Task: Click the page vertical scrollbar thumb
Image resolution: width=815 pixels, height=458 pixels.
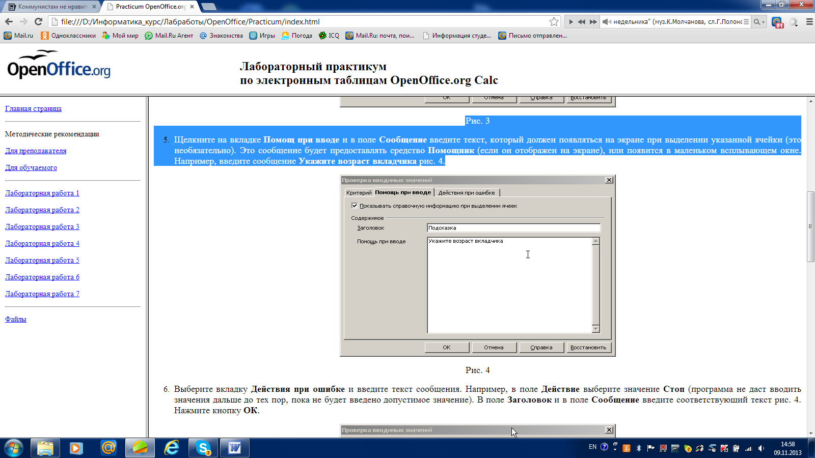Action: (x=810, y=226)
